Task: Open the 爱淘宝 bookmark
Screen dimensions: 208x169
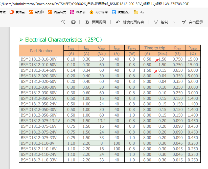Action: pos(17,12)
